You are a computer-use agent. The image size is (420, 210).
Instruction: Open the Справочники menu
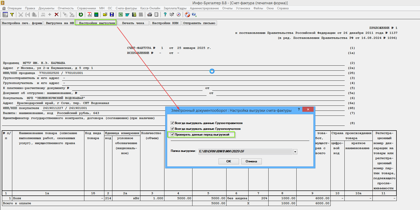pos(86,8)
